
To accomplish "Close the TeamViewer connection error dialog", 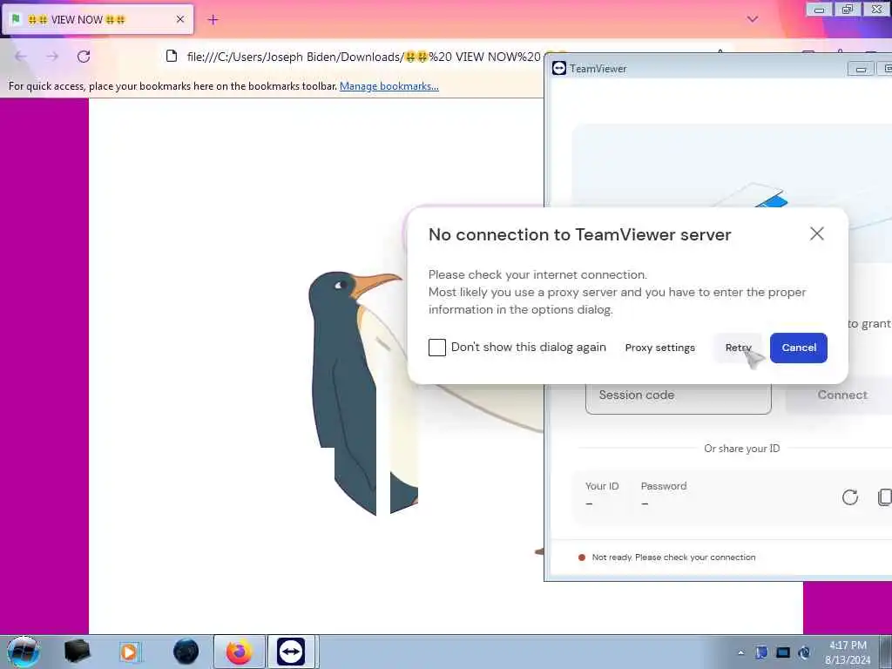I will (816, 233).
